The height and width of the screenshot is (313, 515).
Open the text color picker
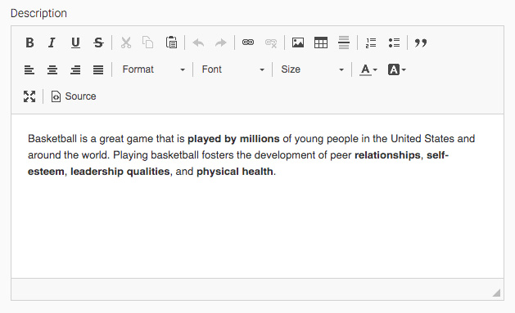point(368,69)
